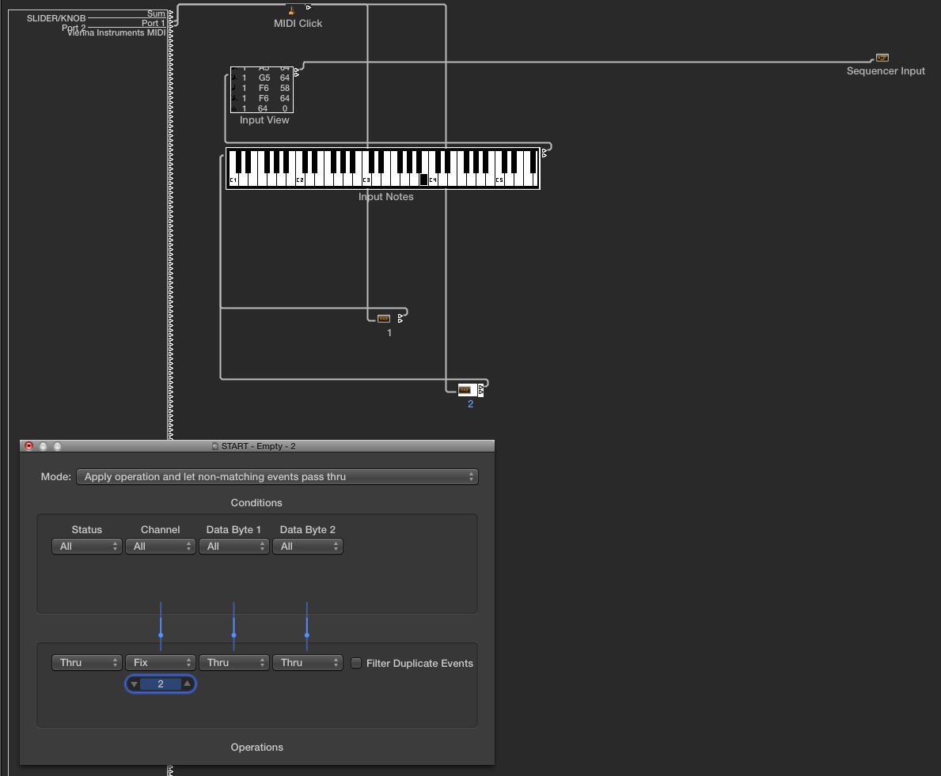Open the Channel condition dropdown
This screenshot has height=776, width=941.
pyautogui.click(x=161, y=547)
